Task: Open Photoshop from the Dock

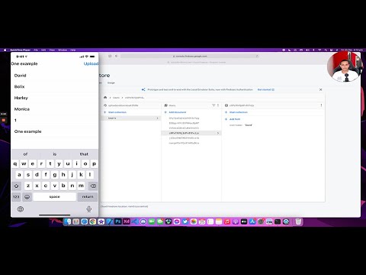Action: [118, 222]
